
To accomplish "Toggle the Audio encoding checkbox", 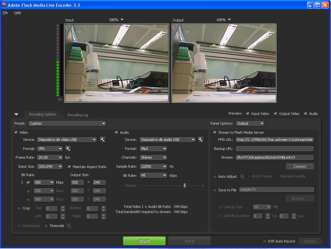I will click(x=116, y=132).
